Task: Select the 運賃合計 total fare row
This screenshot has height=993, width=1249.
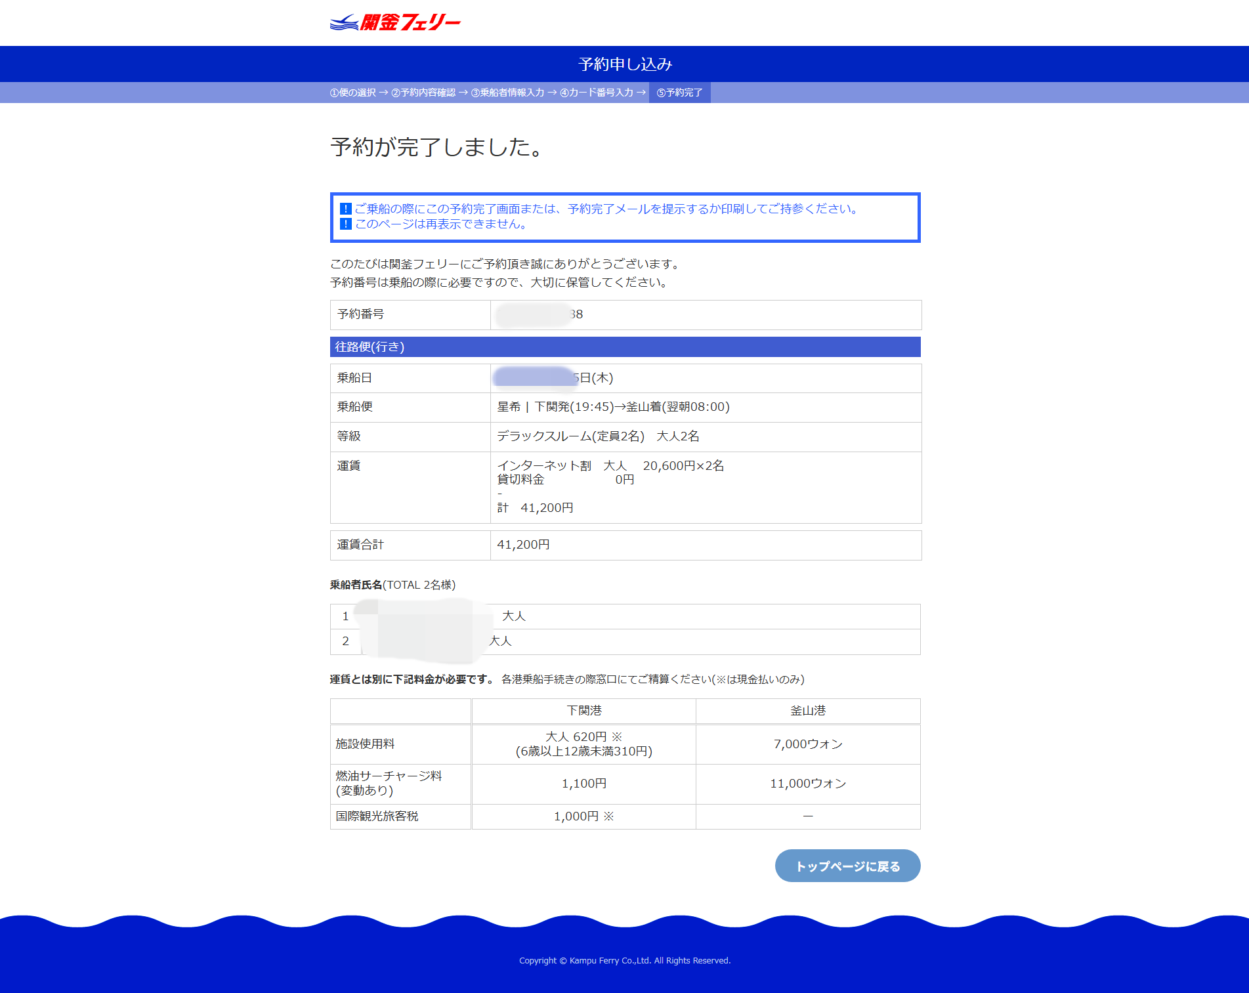Action: 625,544
